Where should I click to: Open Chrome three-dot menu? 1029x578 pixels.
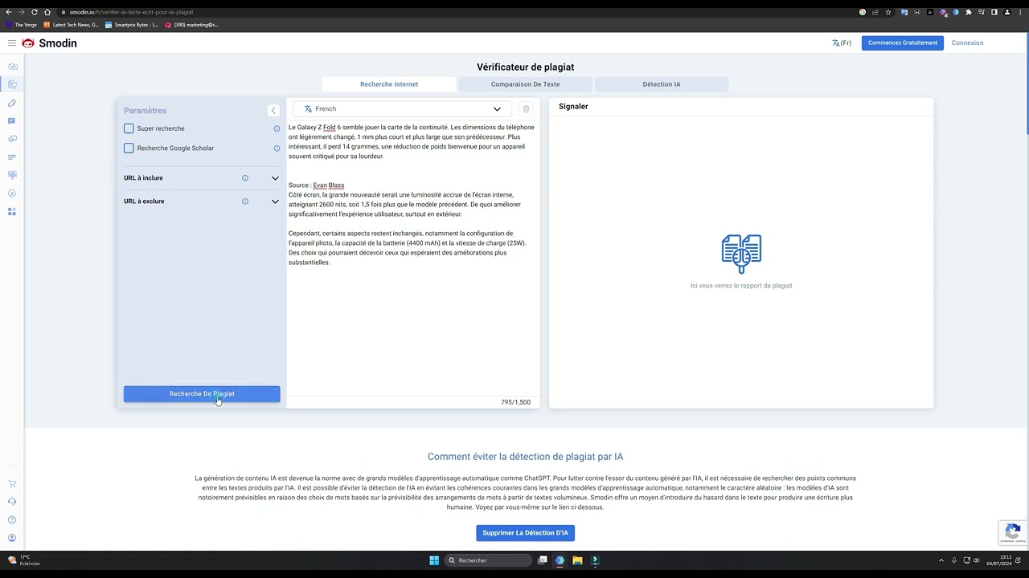pos(1020,12)
